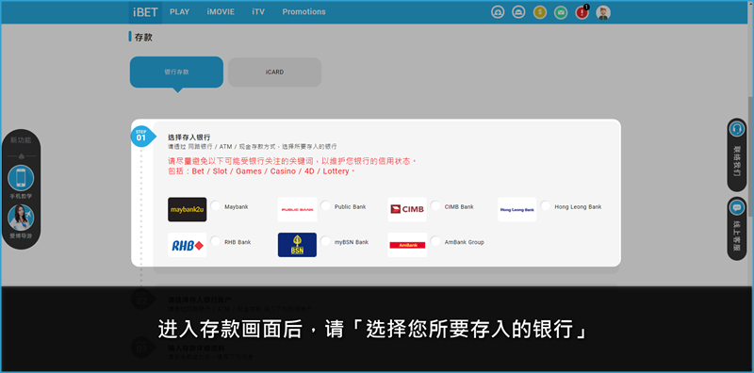Select the Maybank radio button
The width and height of the screenshot is (754, 373).
click(216, 205)
